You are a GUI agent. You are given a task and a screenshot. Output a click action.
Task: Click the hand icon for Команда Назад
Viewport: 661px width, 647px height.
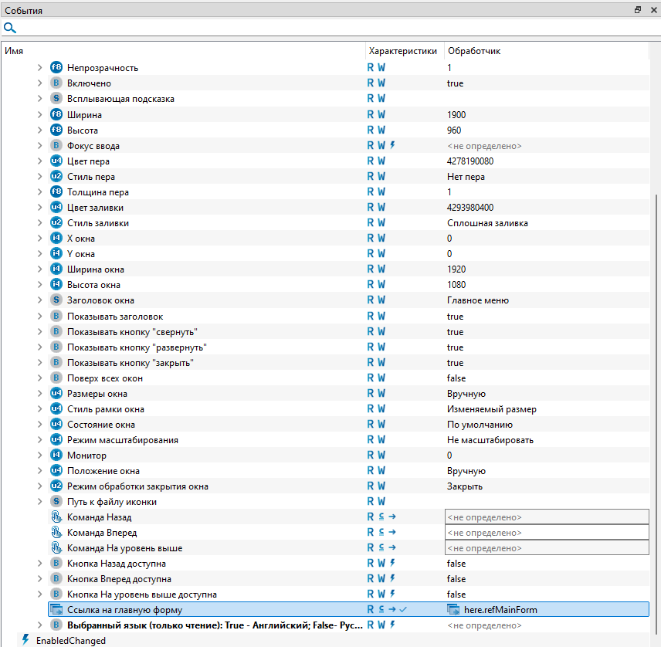click(56, 517)
